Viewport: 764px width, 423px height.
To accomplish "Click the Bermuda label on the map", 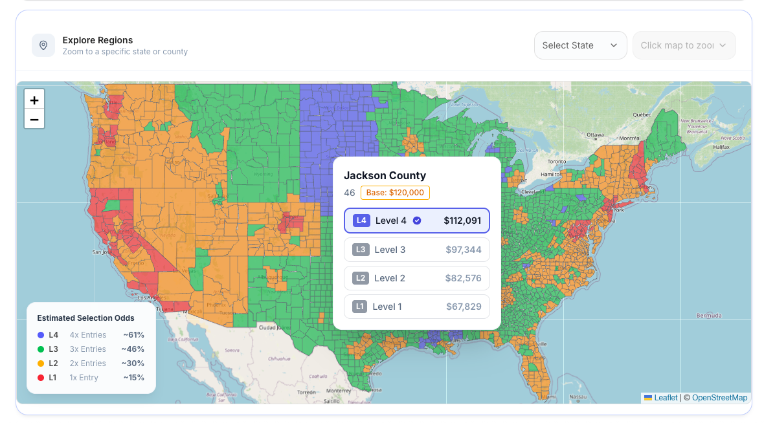I will (709, 316).
